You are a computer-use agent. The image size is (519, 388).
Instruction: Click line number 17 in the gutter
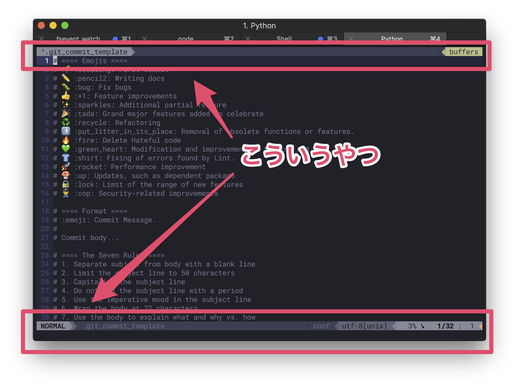[45, 202]
